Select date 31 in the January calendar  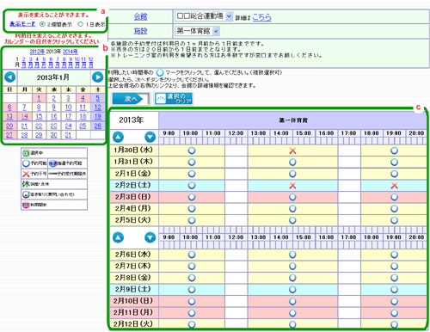[68, 135]
